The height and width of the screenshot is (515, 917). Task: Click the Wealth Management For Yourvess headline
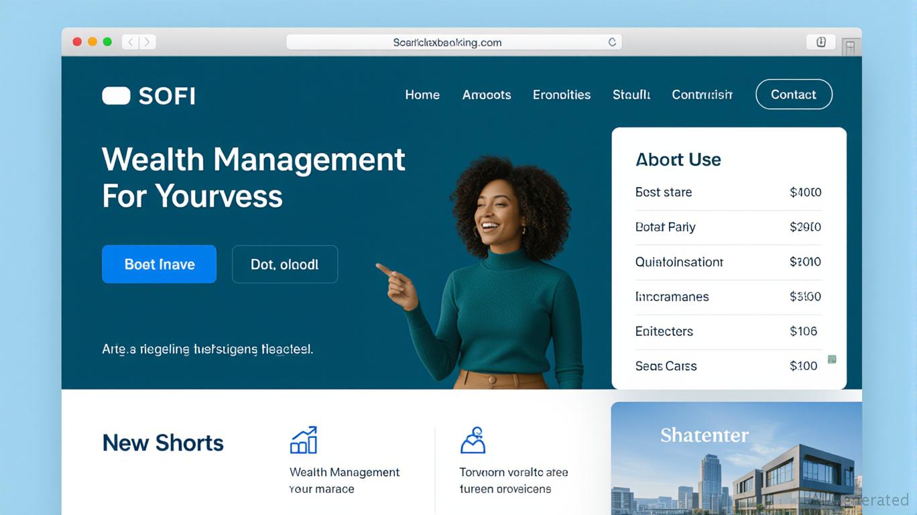pyautogui.click(x=253, y=178)
